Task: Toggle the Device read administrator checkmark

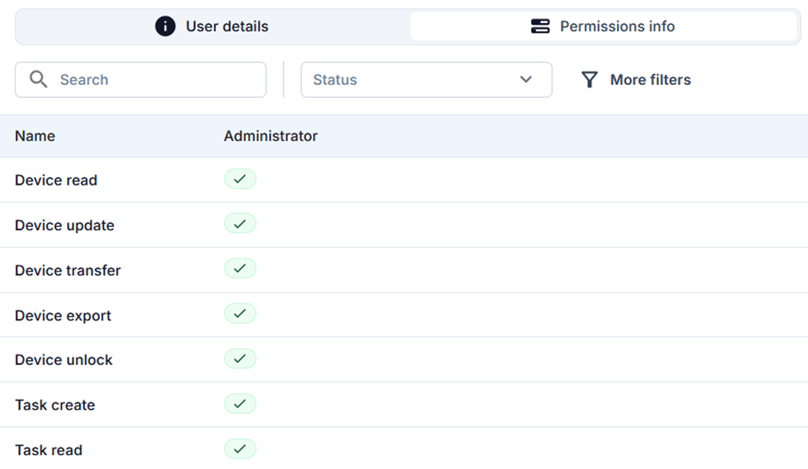Action: tap(240, 180)
